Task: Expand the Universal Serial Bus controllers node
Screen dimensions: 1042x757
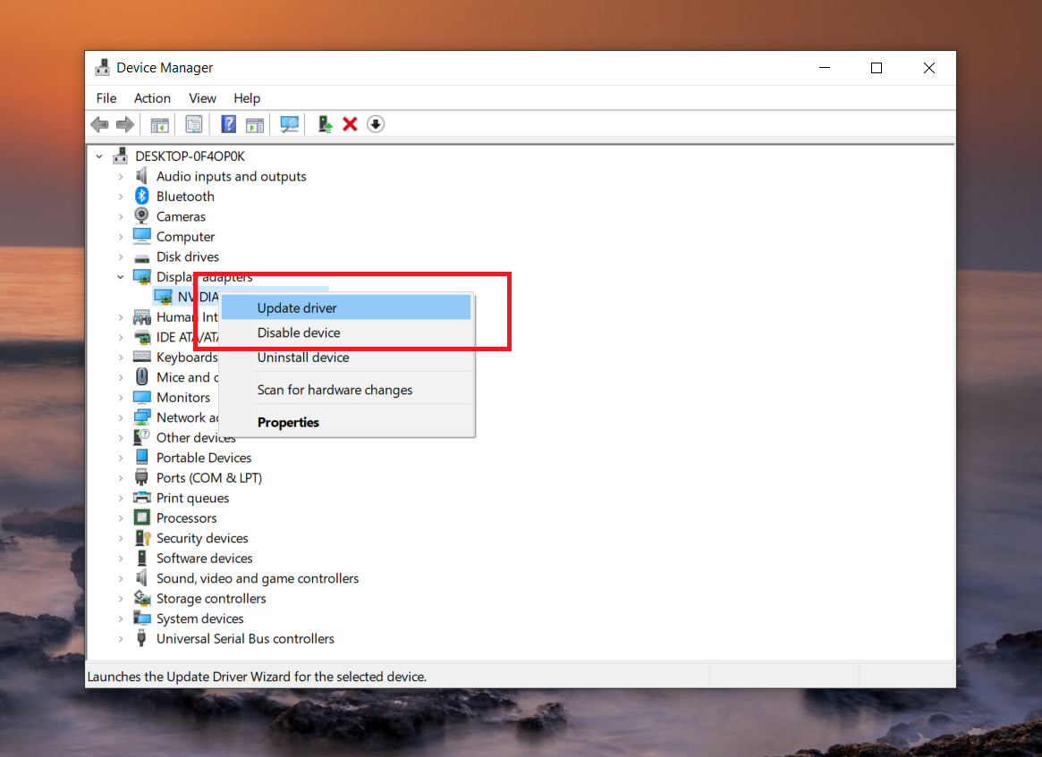Action: (x=121, y=639)
